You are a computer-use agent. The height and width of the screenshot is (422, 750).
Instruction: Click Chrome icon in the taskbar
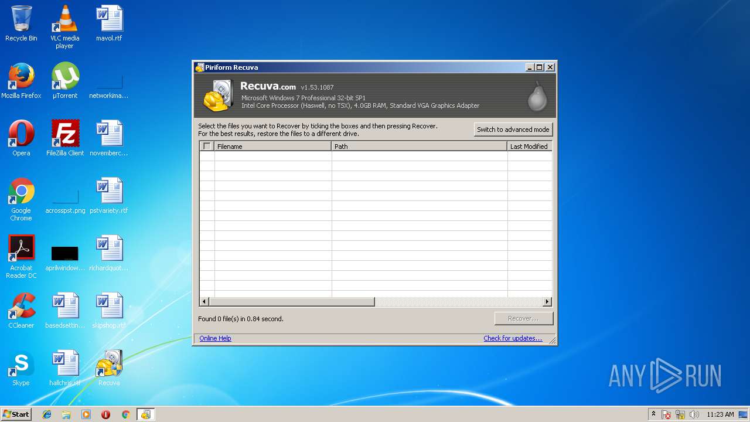point(125,414)
